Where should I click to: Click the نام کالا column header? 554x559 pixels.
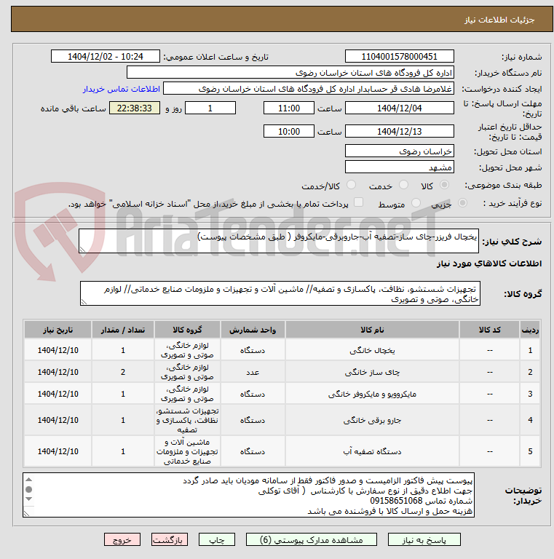[x=372, y=330]
